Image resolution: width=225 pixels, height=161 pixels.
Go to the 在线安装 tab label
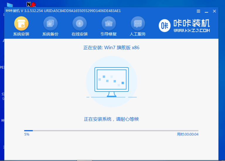coord(79,34)
